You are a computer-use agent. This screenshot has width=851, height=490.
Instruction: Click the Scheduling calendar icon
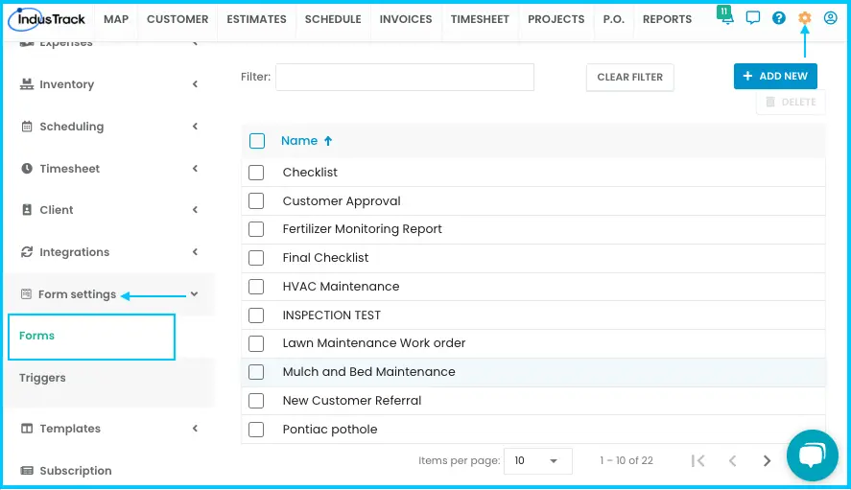(27, 127)
